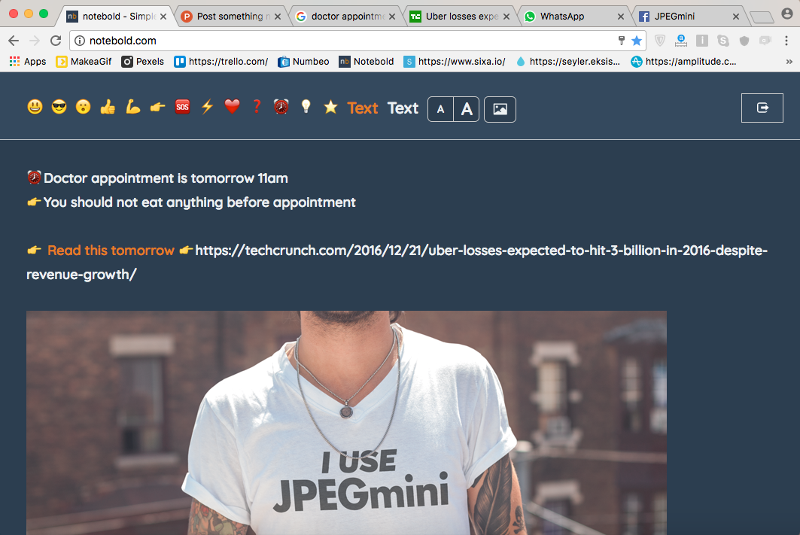Image resolution: width=800 pixels, height=535 pixels.
Task: Open a new browser tab
Action: [761, 17]
